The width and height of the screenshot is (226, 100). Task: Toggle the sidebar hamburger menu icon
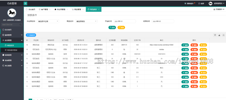pyautogui.click(x=25, y=4)
